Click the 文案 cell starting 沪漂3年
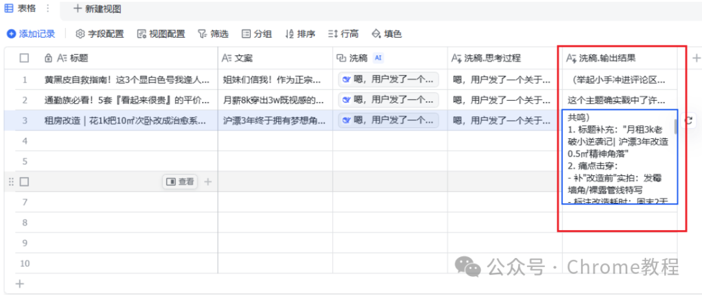 276,120
